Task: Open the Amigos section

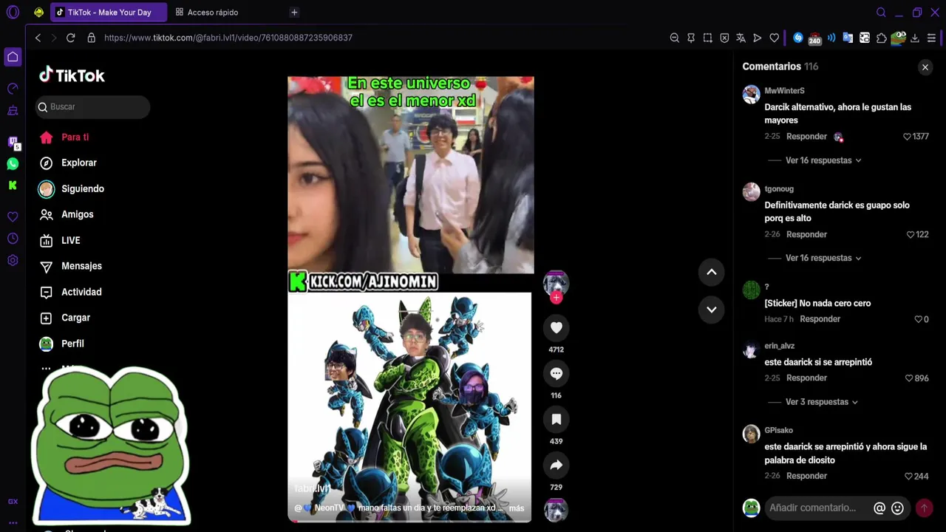Action: [77, 214]
